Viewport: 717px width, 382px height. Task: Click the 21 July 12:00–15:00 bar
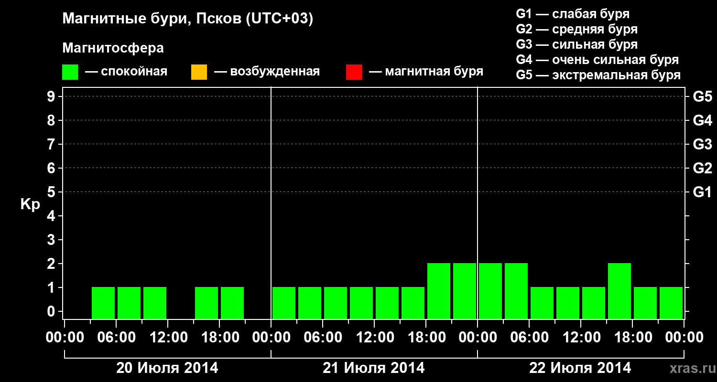tap(387, 303)
